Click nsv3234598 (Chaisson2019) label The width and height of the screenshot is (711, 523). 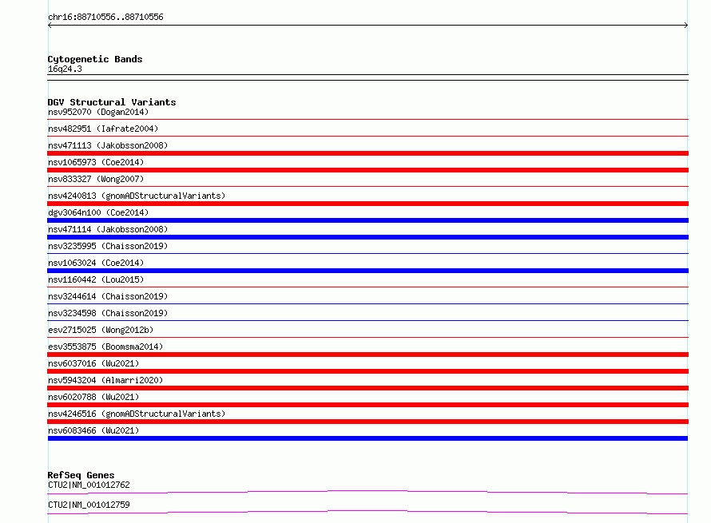point(108,313)
